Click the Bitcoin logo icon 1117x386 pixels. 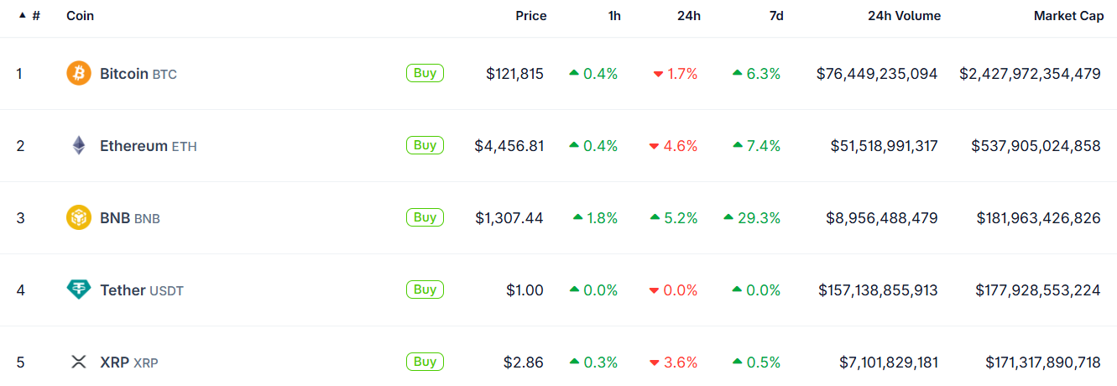(78, 74)
